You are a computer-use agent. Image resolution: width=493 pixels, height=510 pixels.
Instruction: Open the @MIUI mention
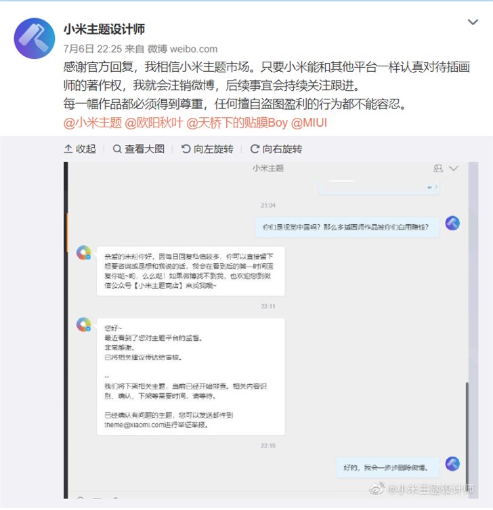(x=309, y=123)
